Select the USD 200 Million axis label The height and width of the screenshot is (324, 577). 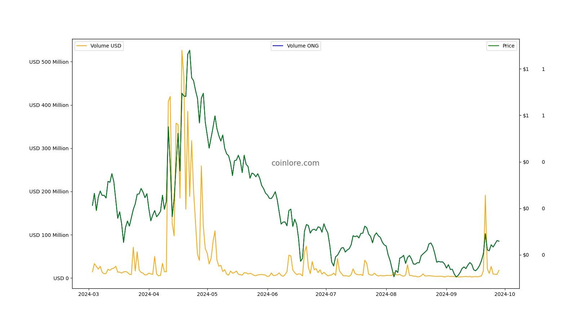(49, 192)
